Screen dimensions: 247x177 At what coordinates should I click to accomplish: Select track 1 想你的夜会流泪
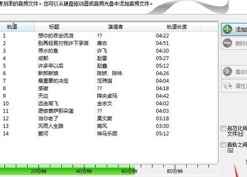click(x=109, y=35)
